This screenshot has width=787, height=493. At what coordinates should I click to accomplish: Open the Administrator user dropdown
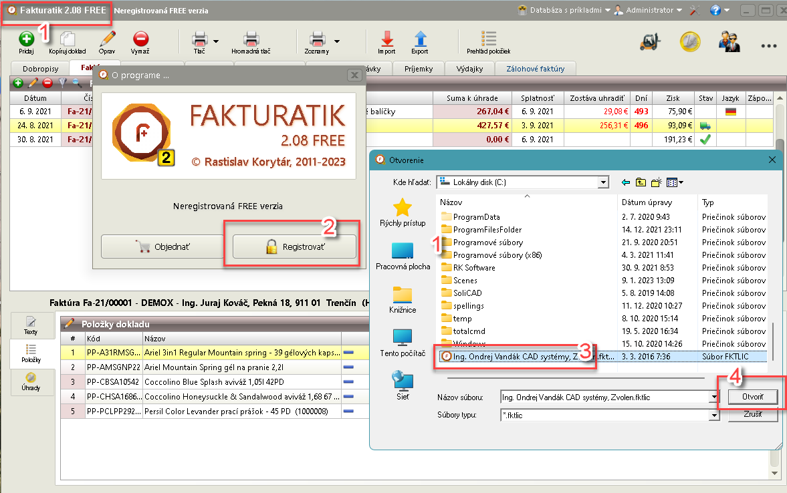pos(649,10)
